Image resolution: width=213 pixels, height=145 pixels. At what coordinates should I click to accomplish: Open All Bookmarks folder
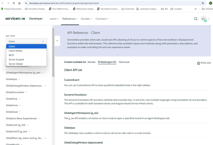(x=207, y=9)
